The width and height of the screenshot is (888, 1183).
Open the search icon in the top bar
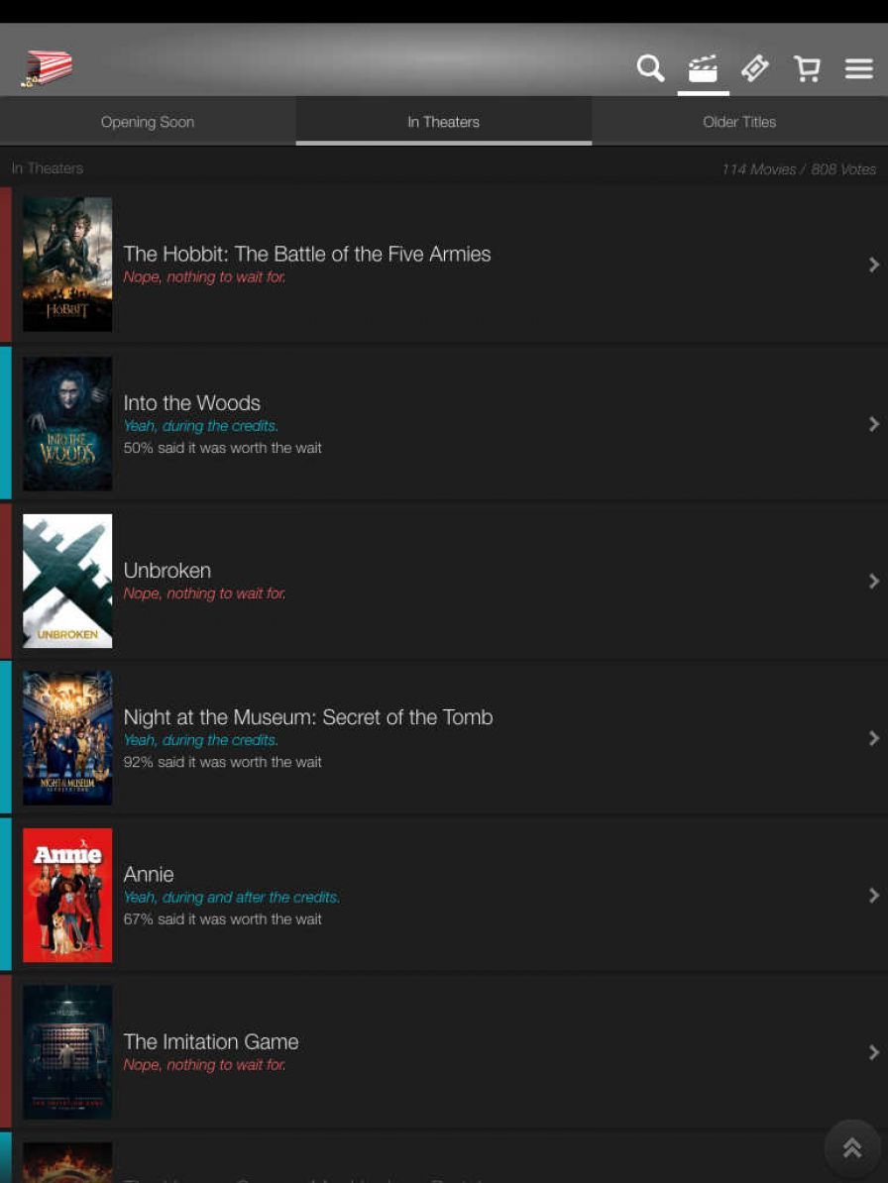(x=650, y=68)
